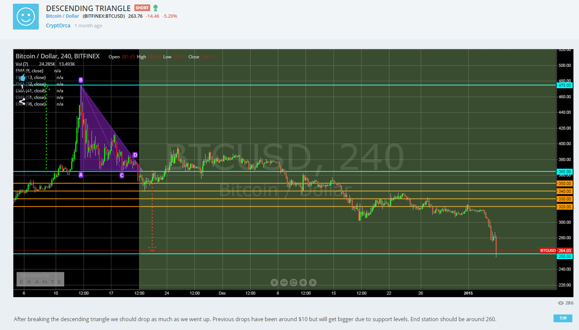Click the 'Bitcoin / Dollar, 240, BITFINEX' chart title

(x=57, y=56)
